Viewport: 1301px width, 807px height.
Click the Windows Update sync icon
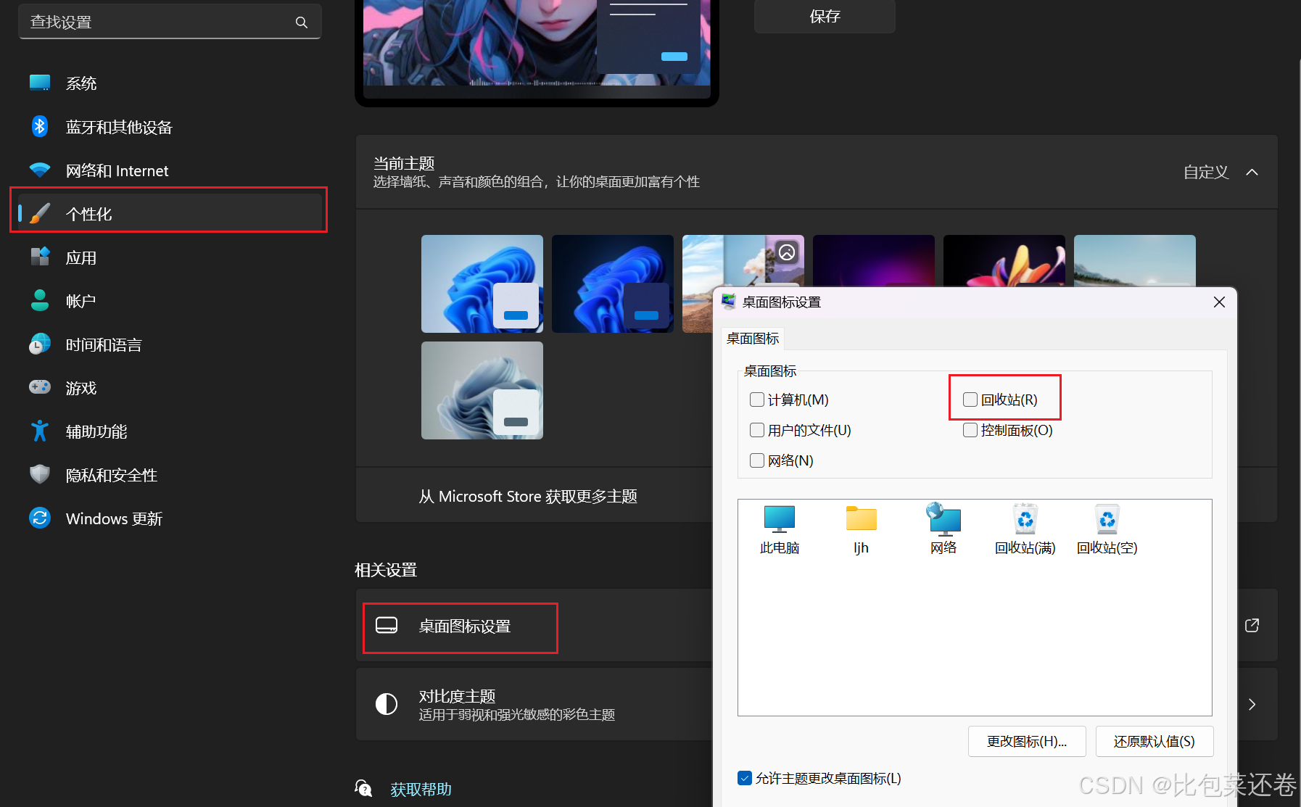coord(40,518)
